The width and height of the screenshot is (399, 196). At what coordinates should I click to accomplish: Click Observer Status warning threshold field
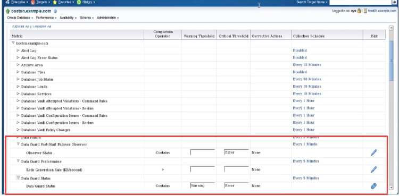[202, 152]
